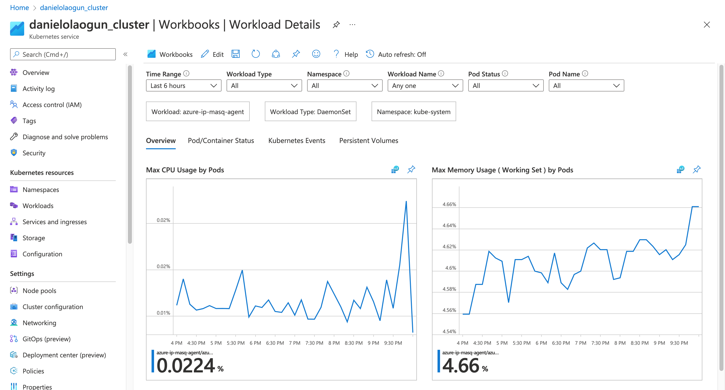Click the Refresh icon in toolbar
The image size is (725, 390).
pos(256,54)
